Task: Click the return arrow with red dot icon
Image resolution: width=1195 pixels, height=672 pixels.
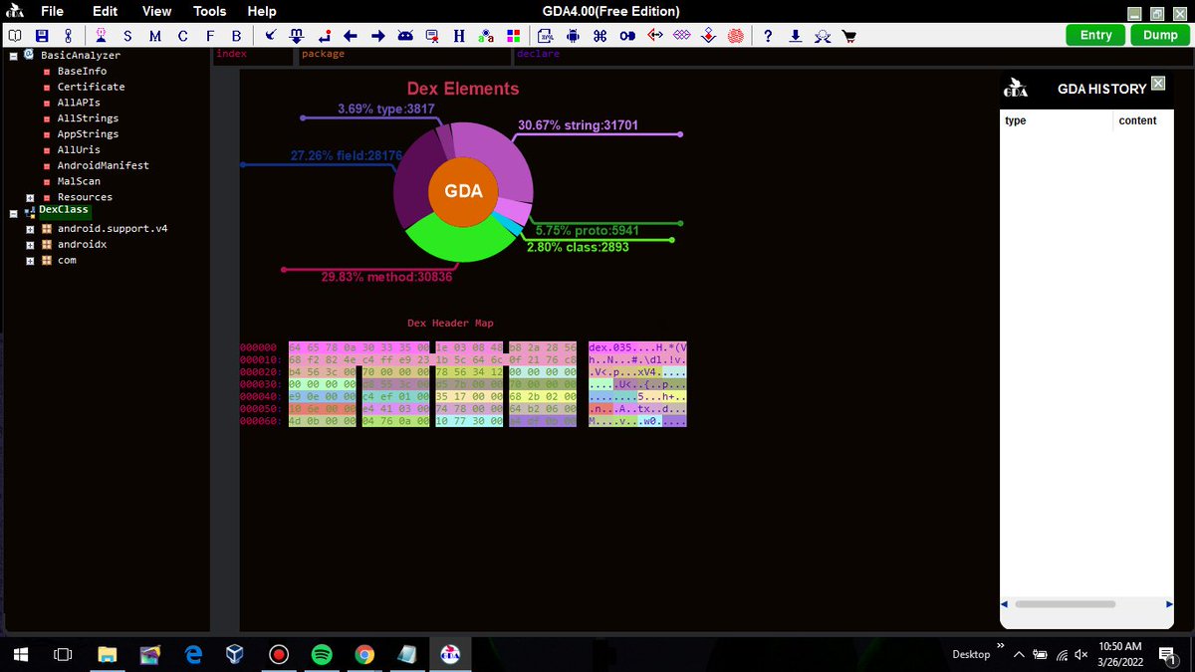Action: (324, 36)
